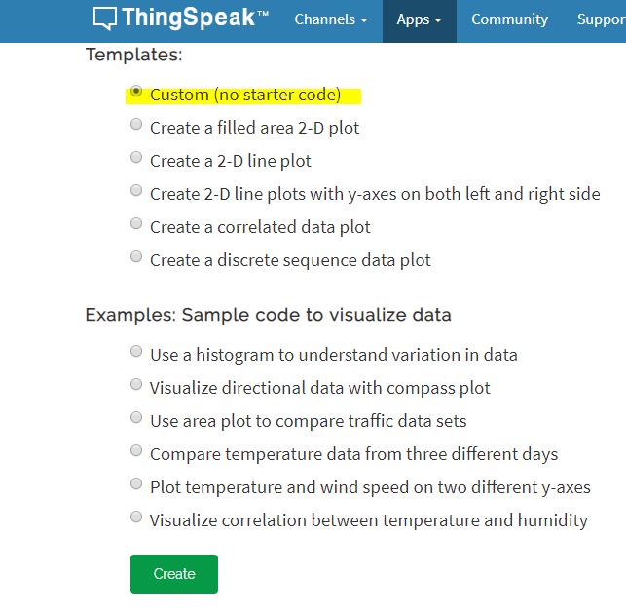
Task: Click the Channels caret arrow
Action: [x=364, y=20]
